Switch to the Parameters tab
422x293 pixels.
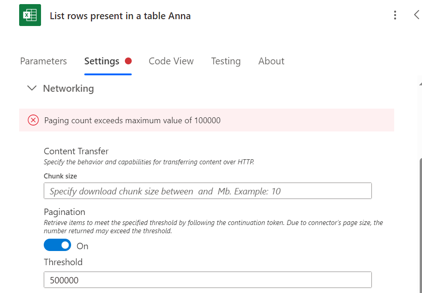point(43,61)
